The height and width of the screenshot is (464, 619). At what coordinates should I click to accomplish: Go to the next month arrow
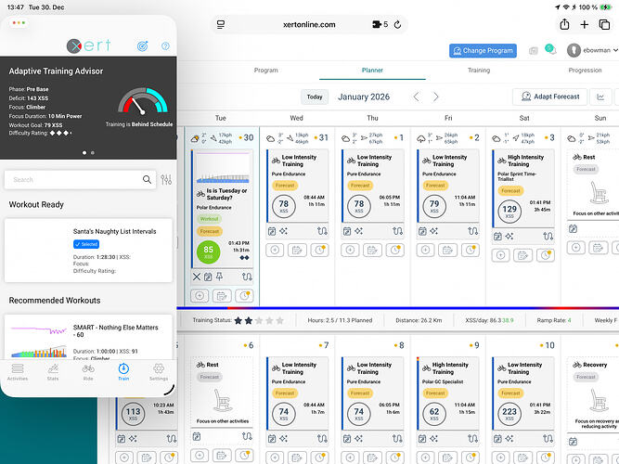click(x=436, y=97)
